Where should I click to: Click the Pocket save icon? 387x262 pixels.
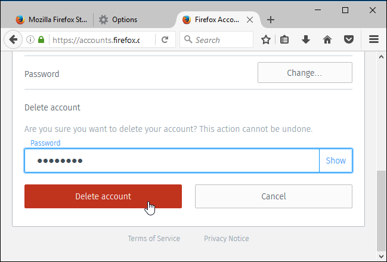[349, 40]
